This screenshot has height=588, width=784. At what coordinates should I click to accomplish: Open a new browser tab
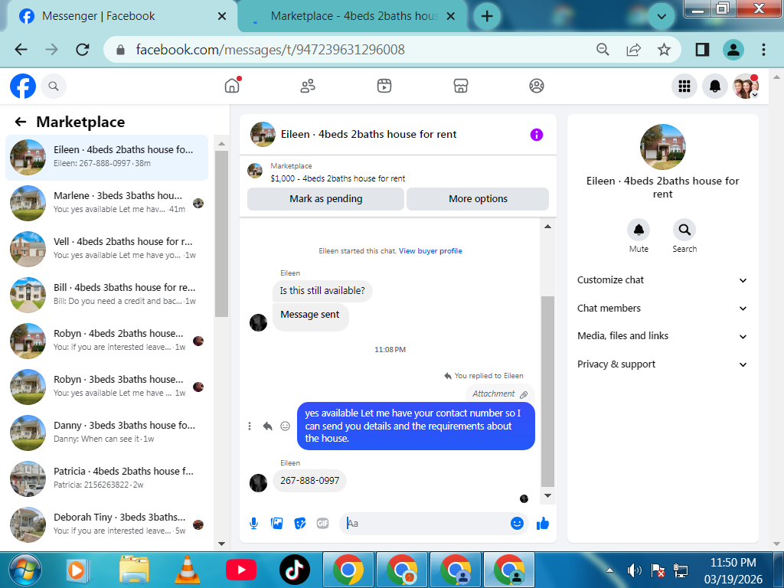(486, 16)
